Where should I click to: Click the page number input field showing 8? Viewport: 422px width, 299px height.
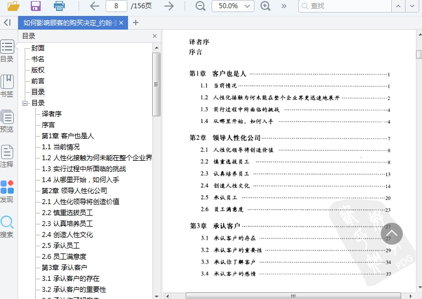pyautogui.click(x=116, y=6)
